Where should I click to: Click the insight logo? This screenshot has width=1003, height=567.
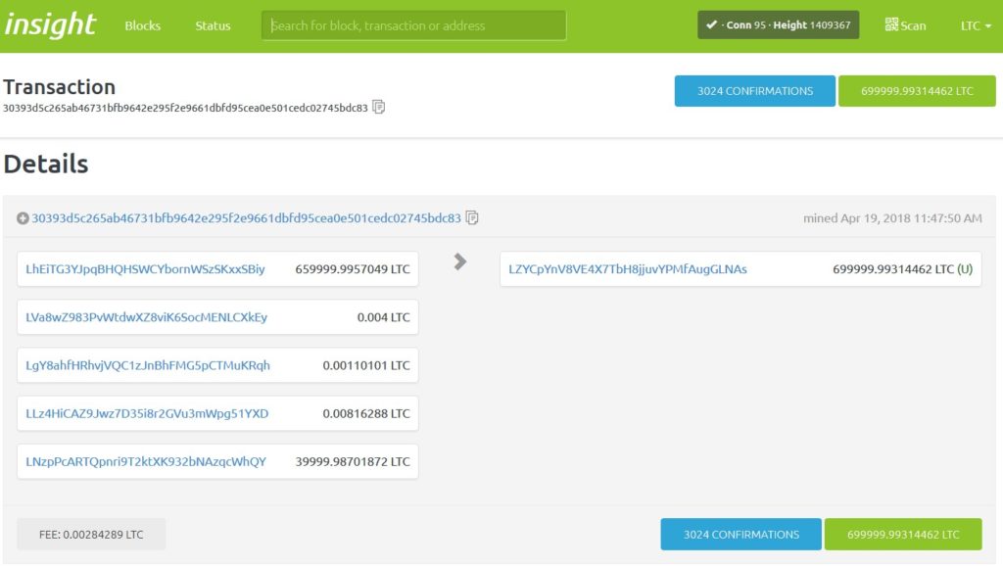[x=50, y=24]
